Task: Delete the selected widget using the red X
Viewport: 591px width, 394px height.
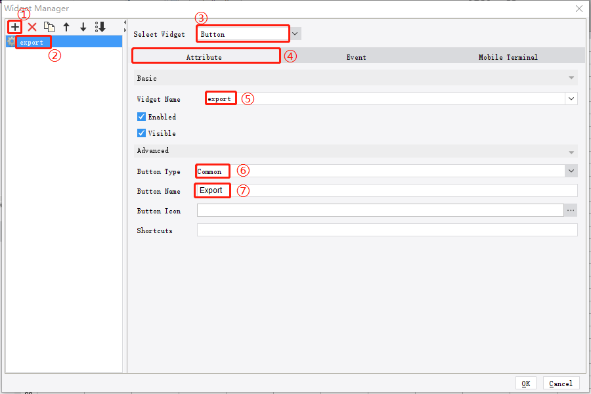Action: coord(32,27)
